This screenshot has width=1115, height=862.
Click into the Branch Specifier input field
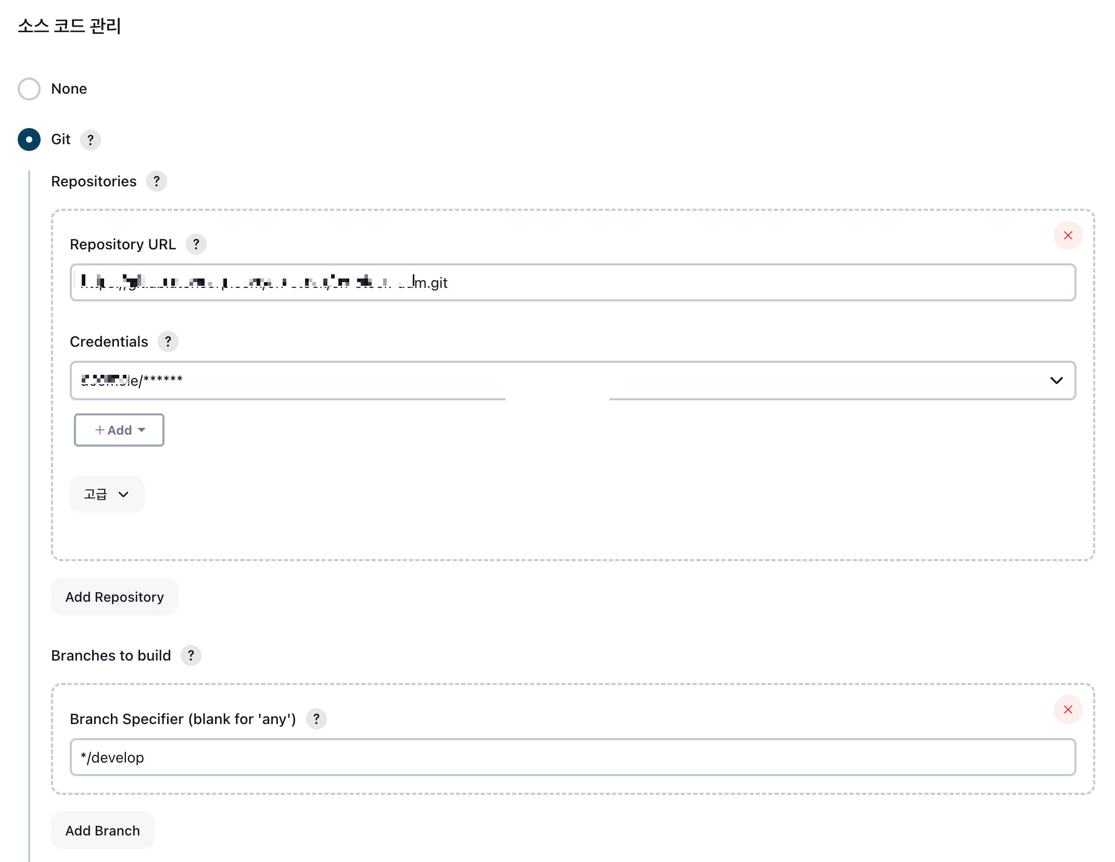pyautogui.click(x=573, y=757)
